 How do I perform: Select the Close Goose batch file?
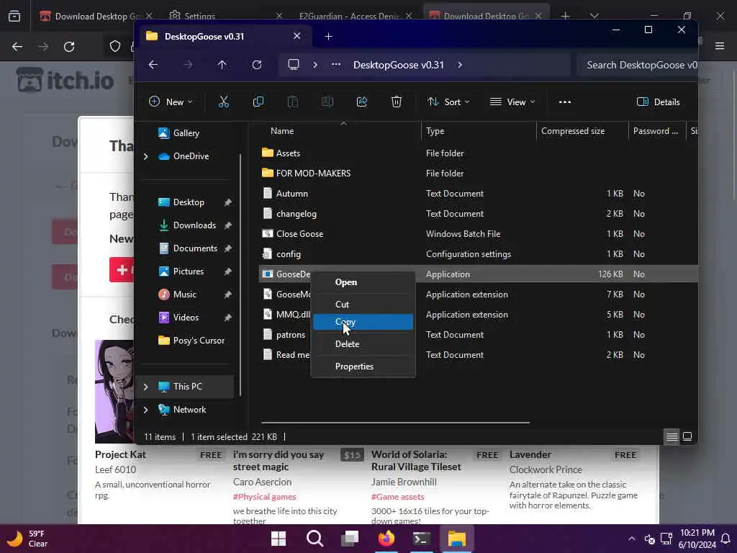[478, 234]
